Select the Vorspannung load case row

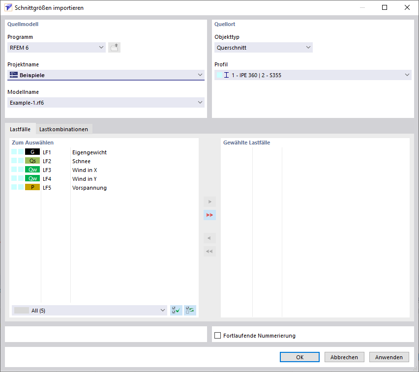pyautogui.click(x=104, y=187)
